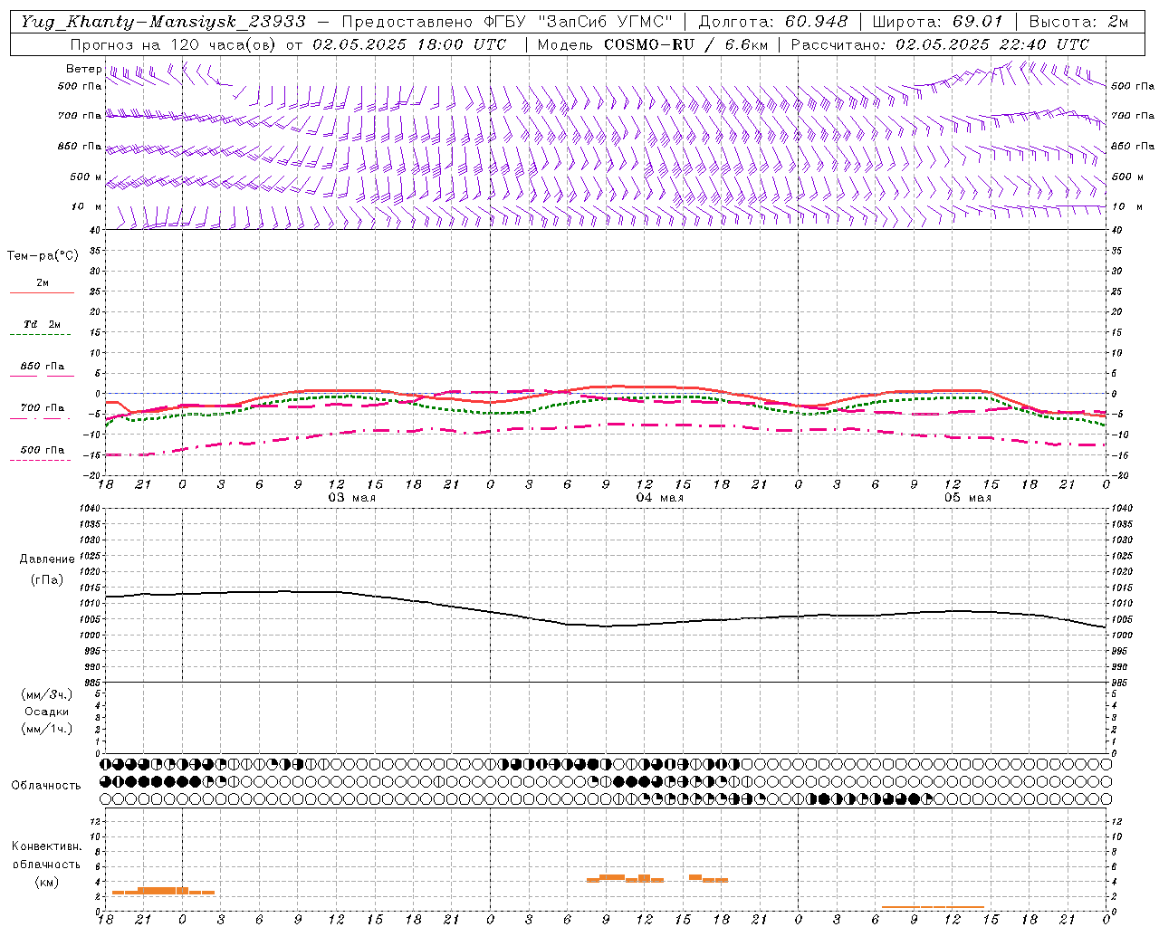Click the Высота: 2м header field
Image resolution: width=1159 pixels, height=927 pixels.
tap(1078, 22)
